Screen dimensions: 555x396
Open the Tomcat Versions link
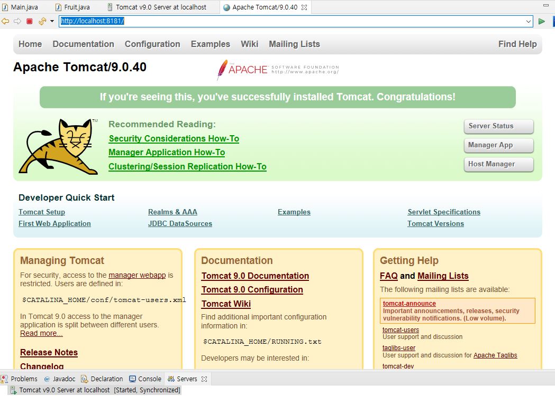pos(436,224)
